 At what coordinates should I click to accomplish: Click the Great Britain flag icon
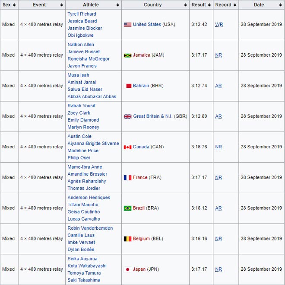(x=127, y=116)
